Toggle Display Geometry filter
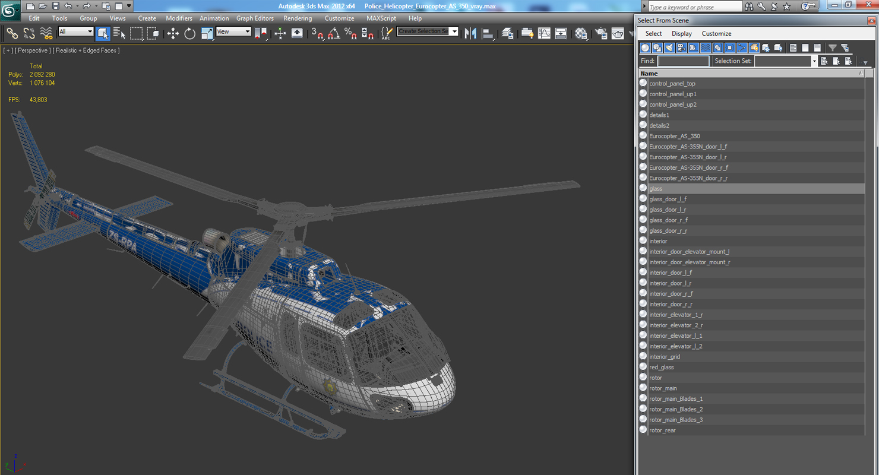 (645, 47)
